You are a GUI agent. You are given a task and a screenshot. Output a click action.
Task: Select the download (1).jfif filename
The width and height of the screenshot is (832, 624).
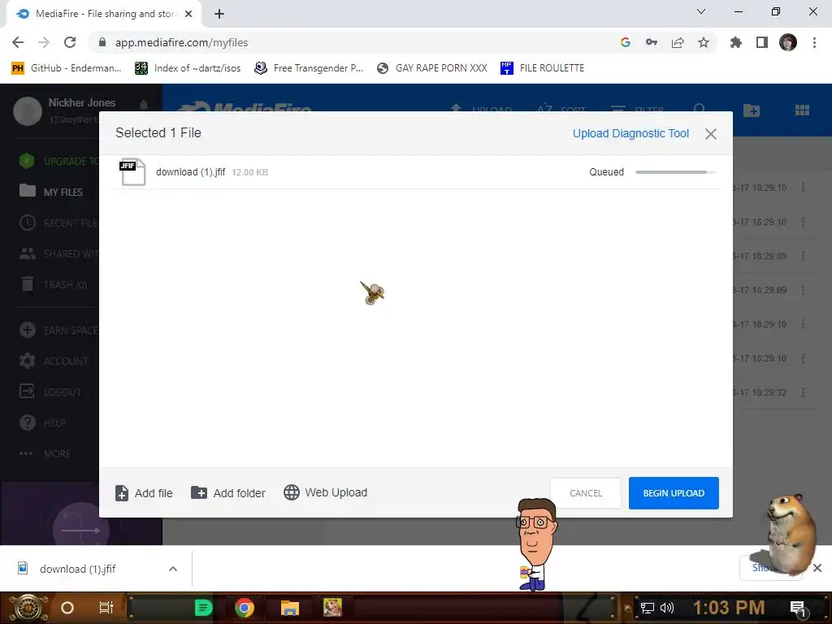point(190,172)
